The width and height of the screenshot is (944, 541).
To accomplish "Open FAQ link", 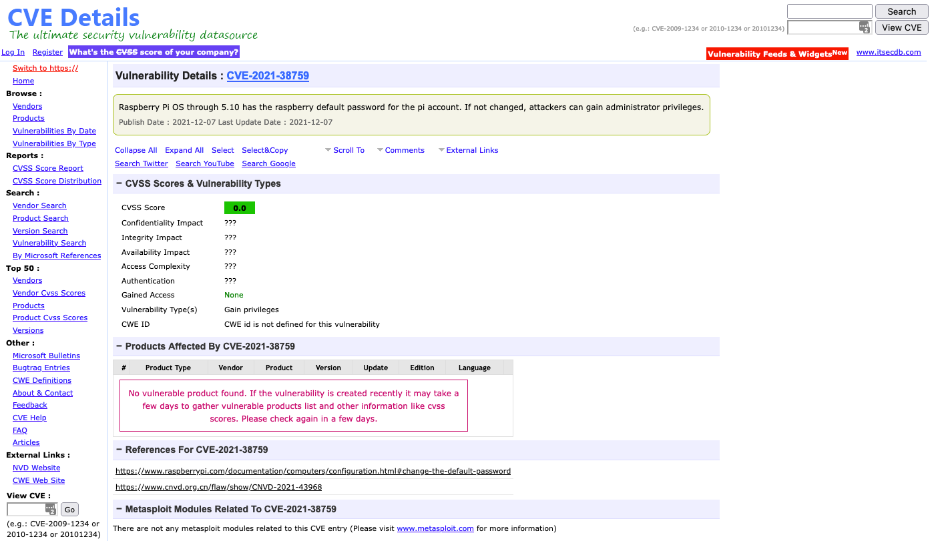I will click(x=20, y=430).
